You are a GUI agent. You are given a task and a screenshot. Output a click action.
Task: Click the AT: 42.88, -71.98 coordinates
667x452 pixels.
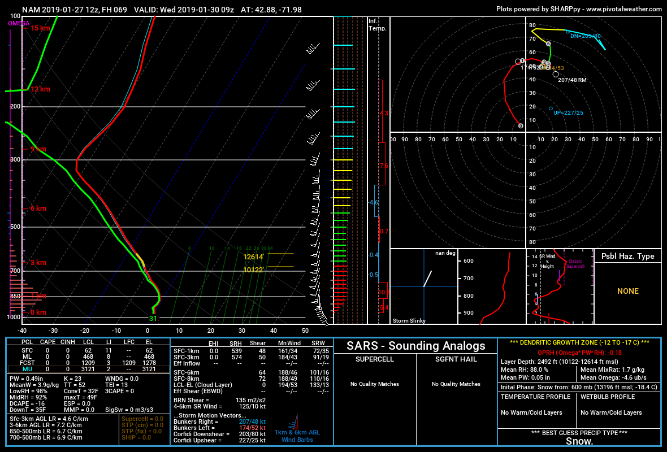coord(271,10)
